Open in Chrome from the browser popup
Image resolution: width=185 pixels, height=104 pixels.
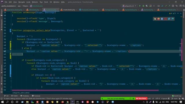tap(155, 19)
